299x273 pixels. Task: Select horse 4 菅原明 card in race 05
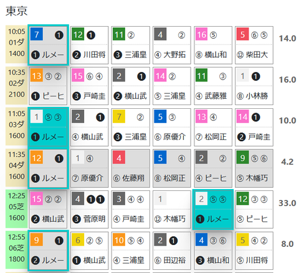click(x=90, y=210)
